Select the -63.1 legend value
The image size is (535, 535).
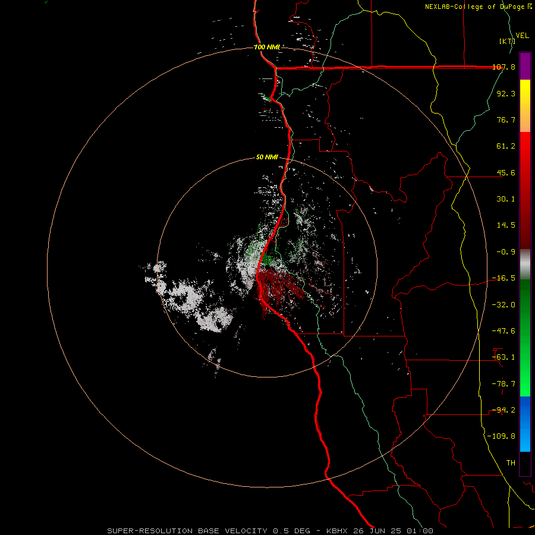(x=504, y=357)
